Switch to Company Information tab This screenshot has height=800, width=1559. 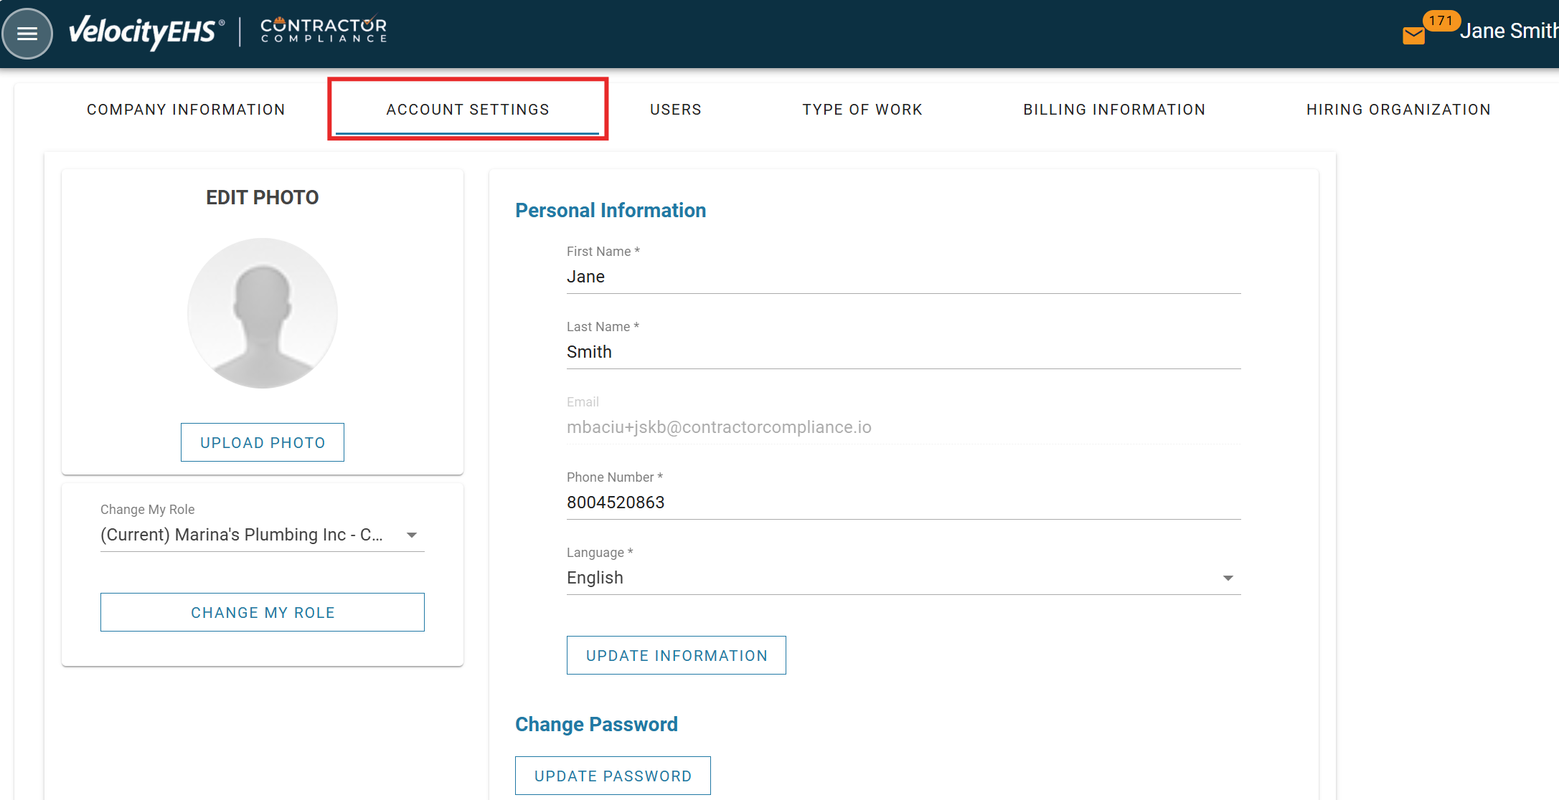186,110
